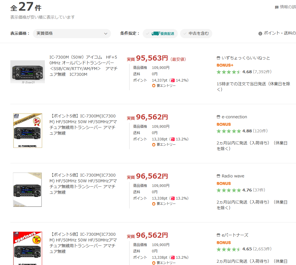
Task: Click the PayPay icon in Radio wave's points row
Action: coord(173,198)
